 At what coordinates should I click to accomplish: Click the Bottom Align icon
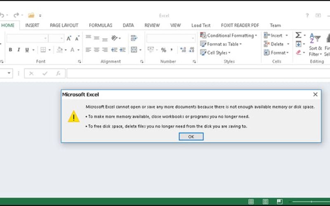105,39
